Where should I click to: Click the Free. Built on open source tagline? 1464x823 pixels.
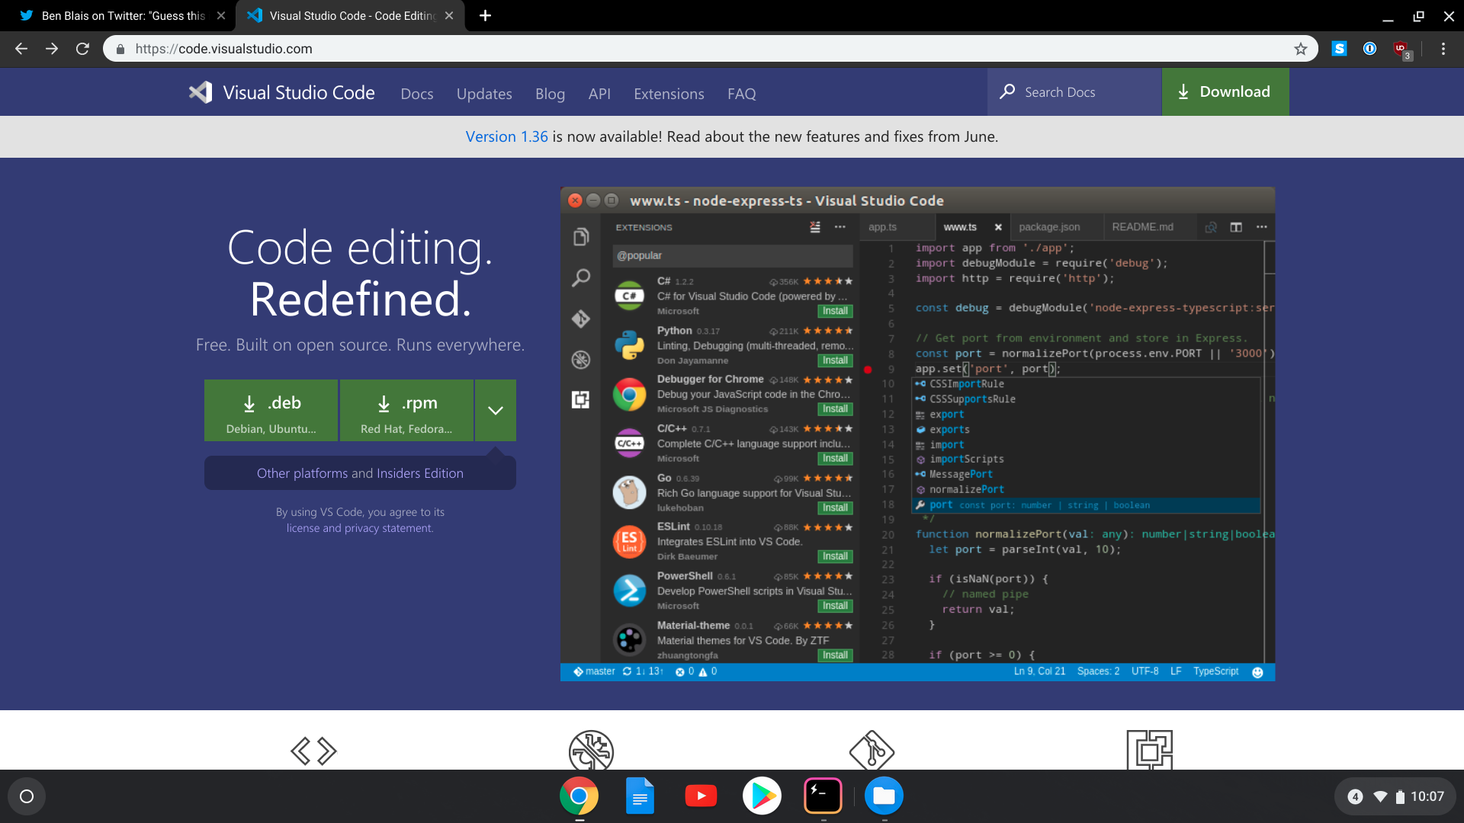point(360,344)
